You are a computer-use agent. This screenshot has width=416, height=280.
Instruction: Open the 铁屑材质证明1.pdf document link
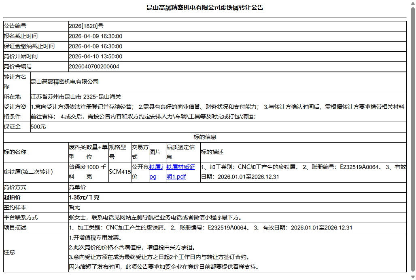[180, 172]
